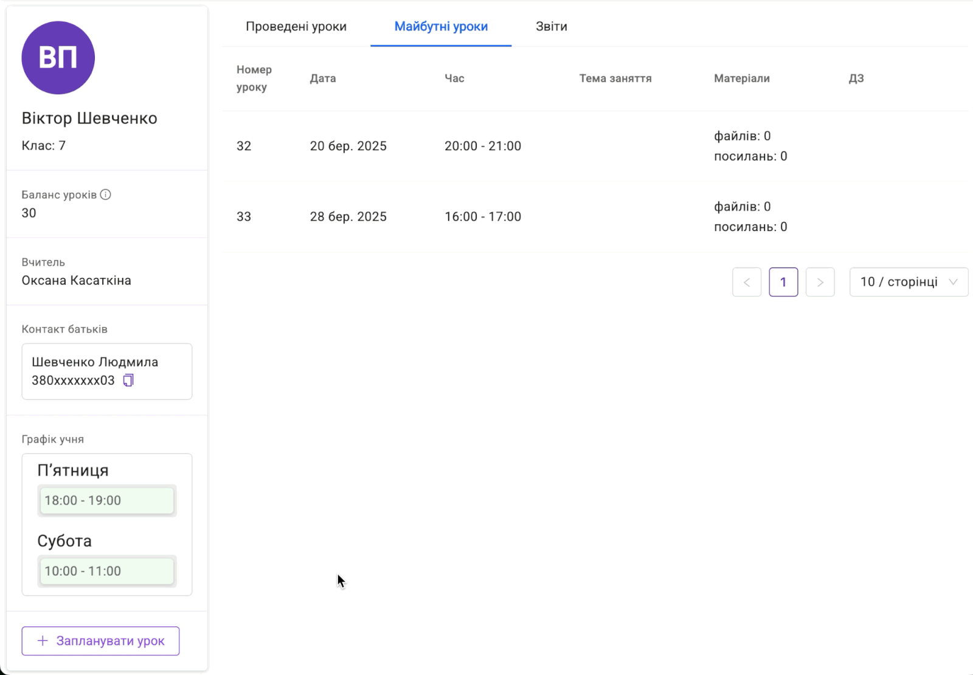Click the Контакт батьків label
This screenshot has width=973, height=675.
pyautogui.click(x=64, y=329)
